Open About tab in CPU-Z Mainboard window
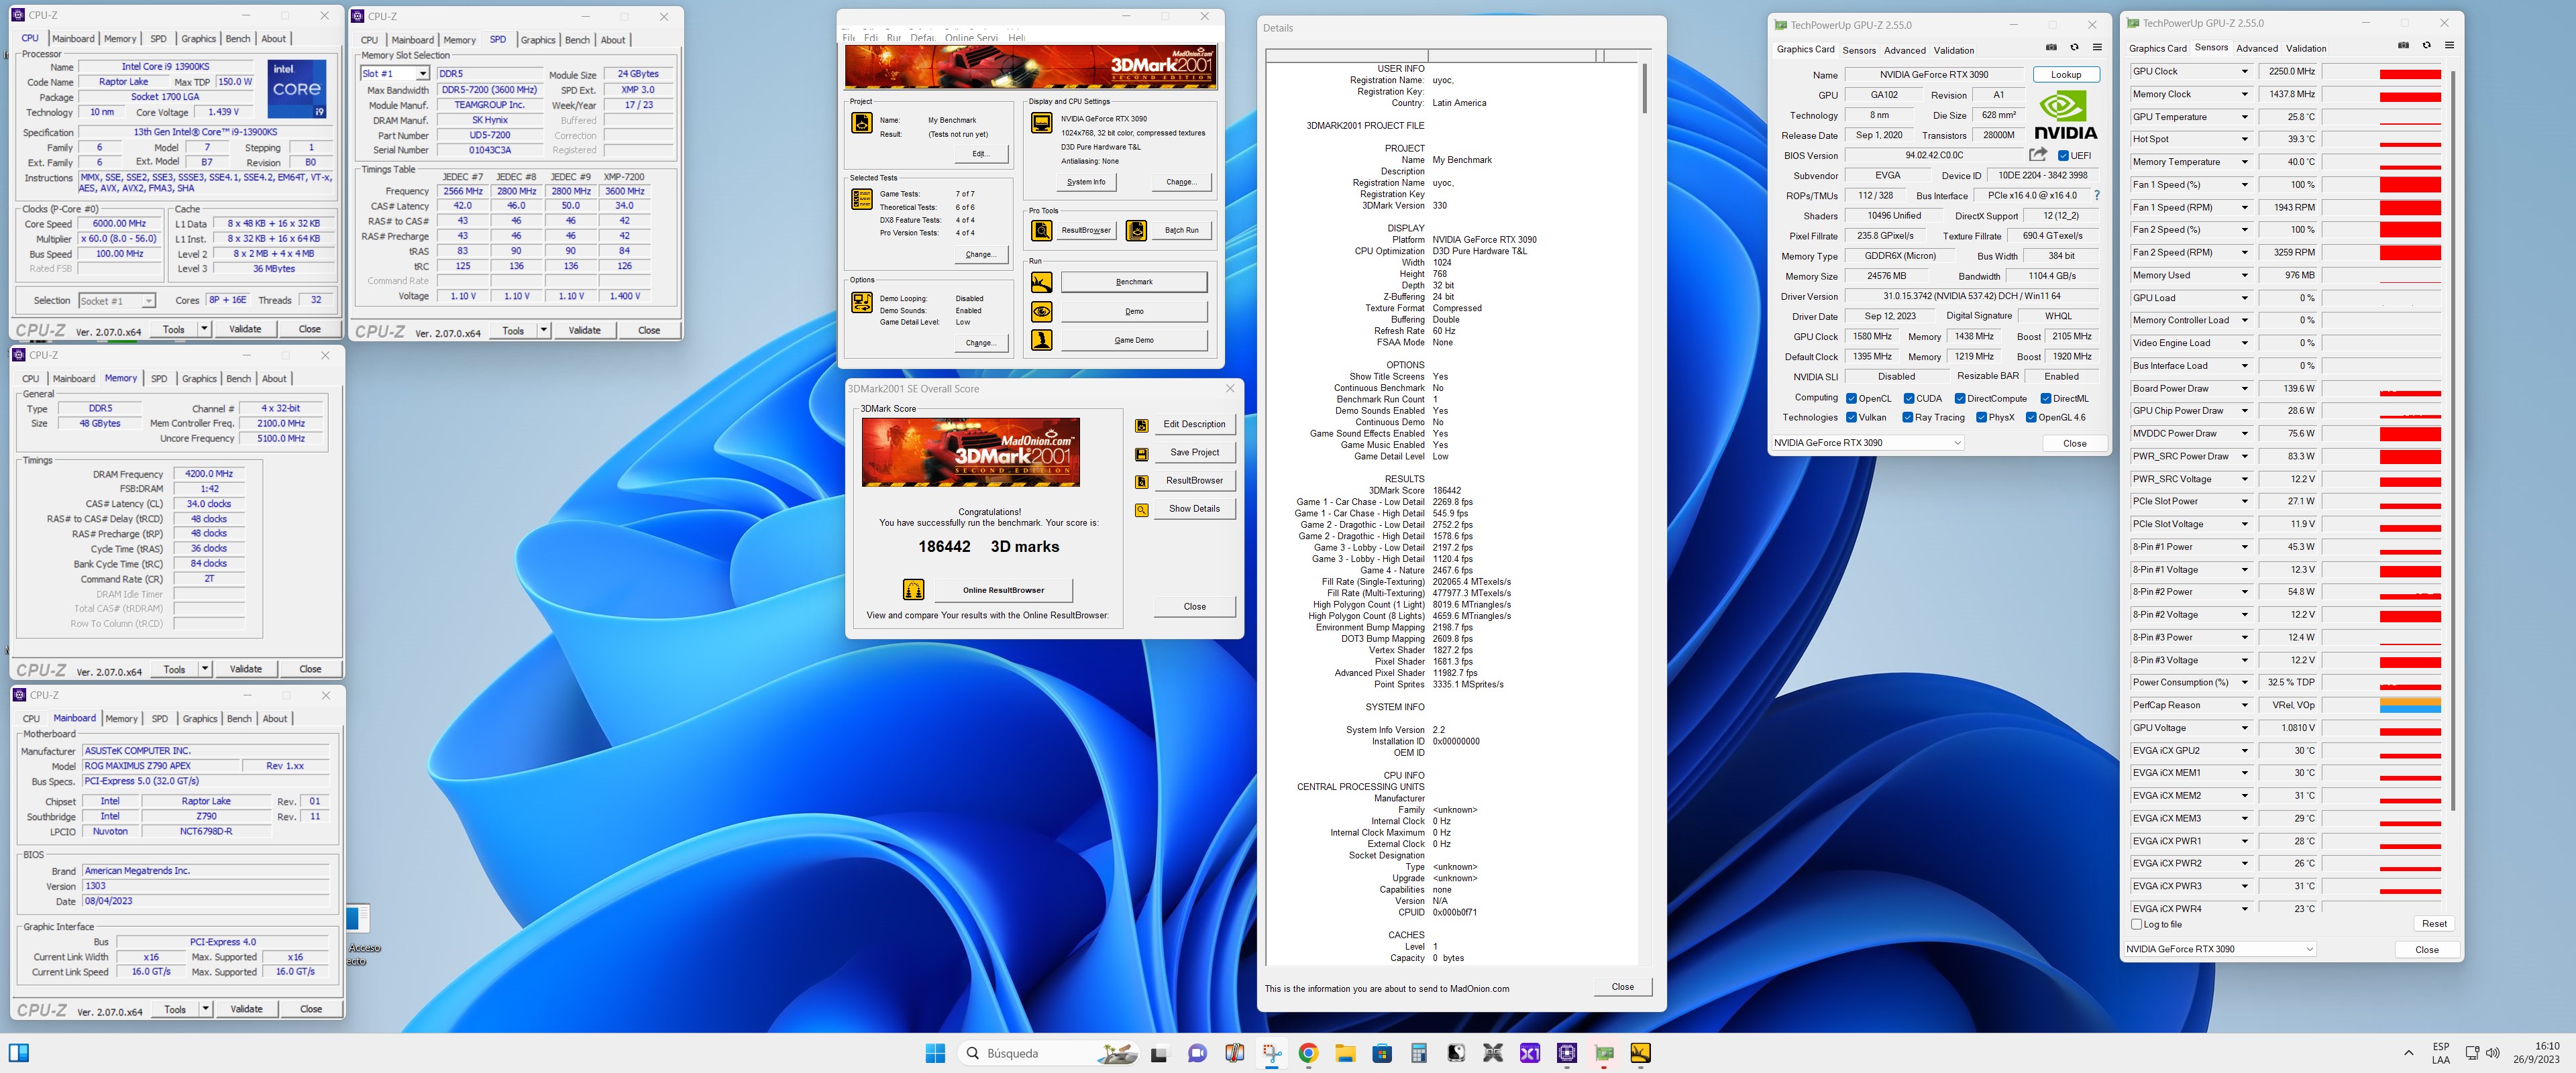This screenshot has width=2576, height=1073. pyautogui.click(x=274, y=719)
